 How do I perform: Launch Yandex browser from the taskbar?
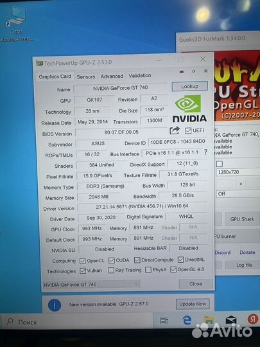coord(253,319)
